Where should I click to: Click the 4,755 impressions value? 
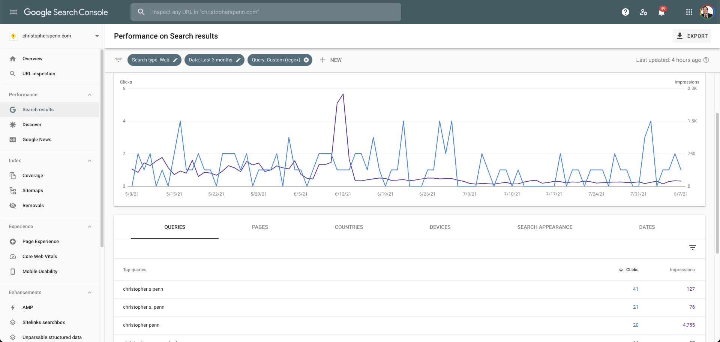click(689, 325)
